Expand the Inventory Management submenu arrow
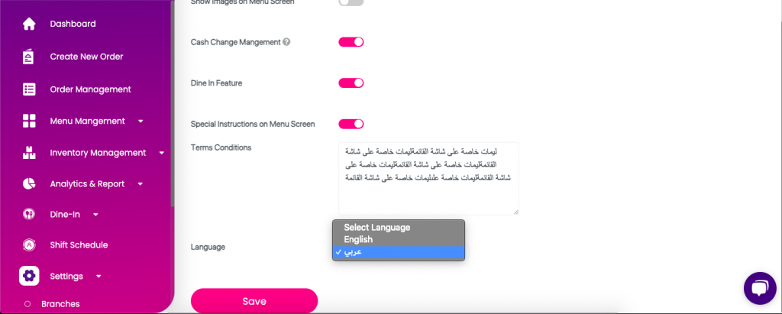 [x=161, y=153]
